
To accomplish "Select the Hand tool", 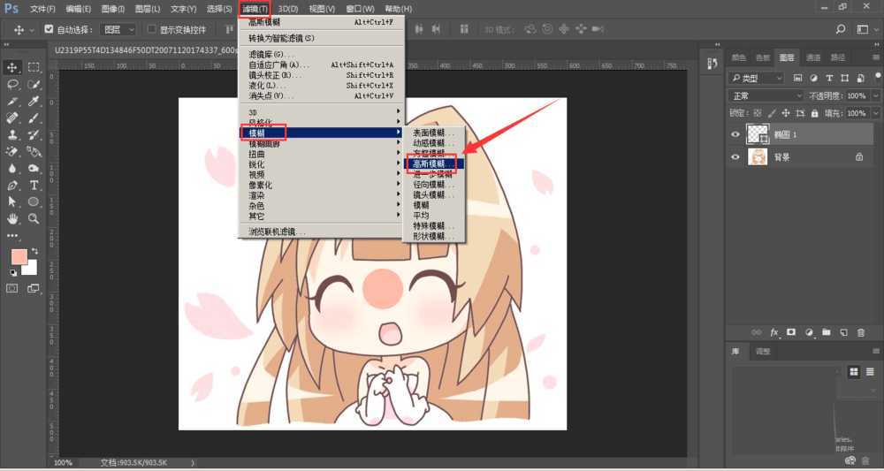I will 13,218.
